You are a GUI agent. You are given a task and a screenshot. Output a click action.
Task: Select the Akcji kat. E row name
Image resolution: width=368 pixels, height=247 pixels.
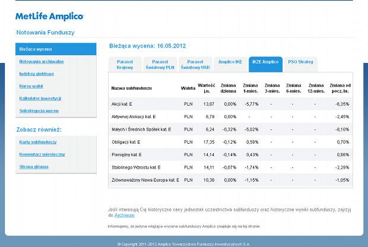[122, 104]
